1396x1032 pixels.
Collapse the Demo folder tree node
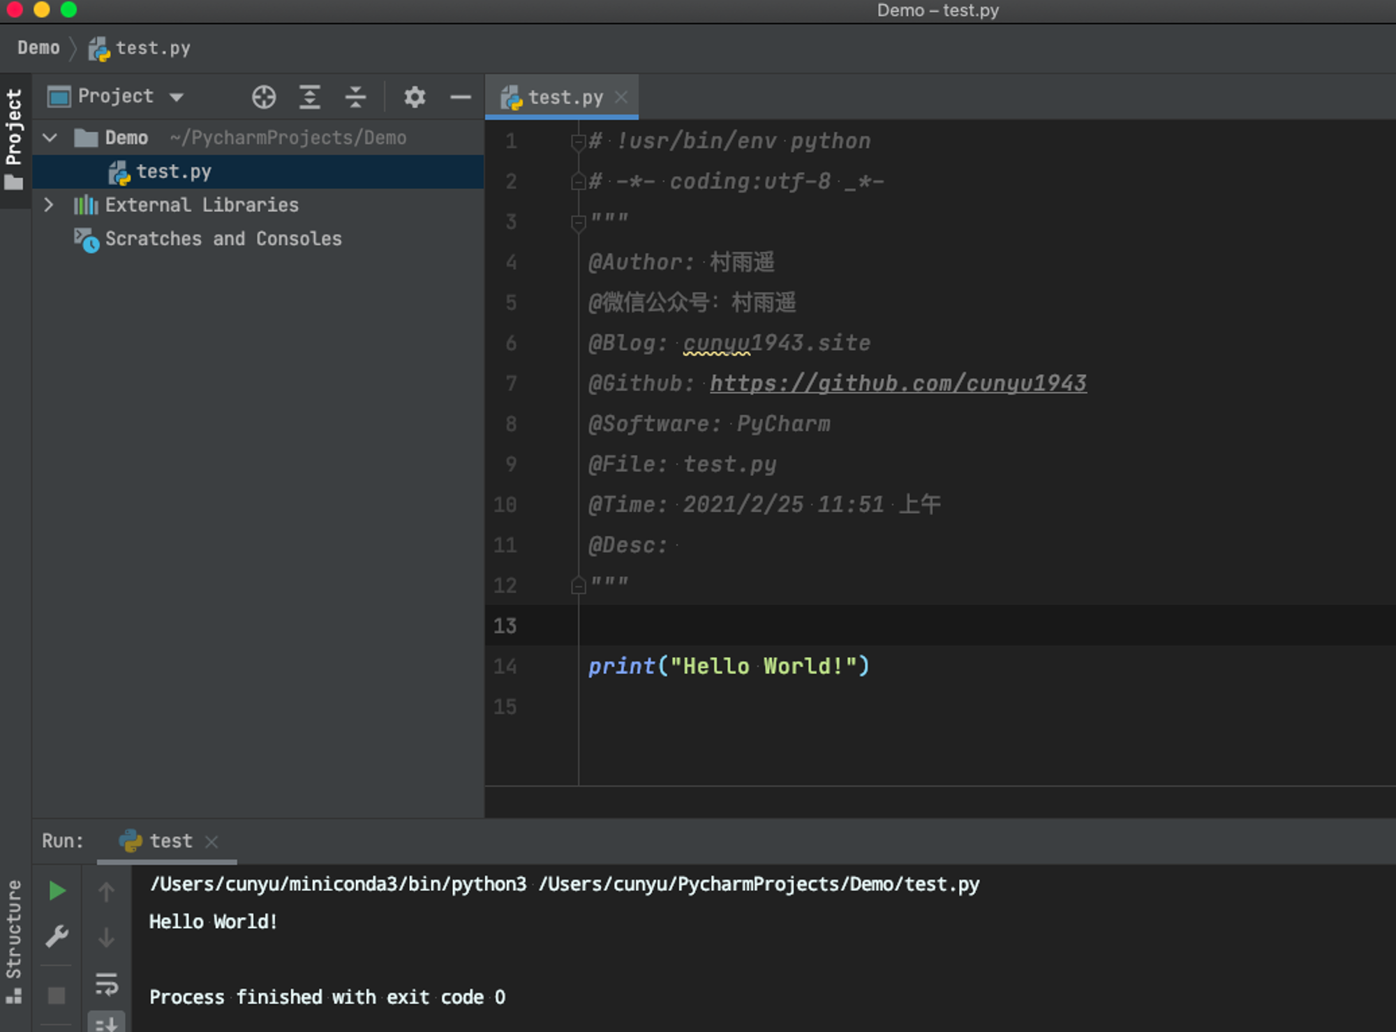[50, 137]
